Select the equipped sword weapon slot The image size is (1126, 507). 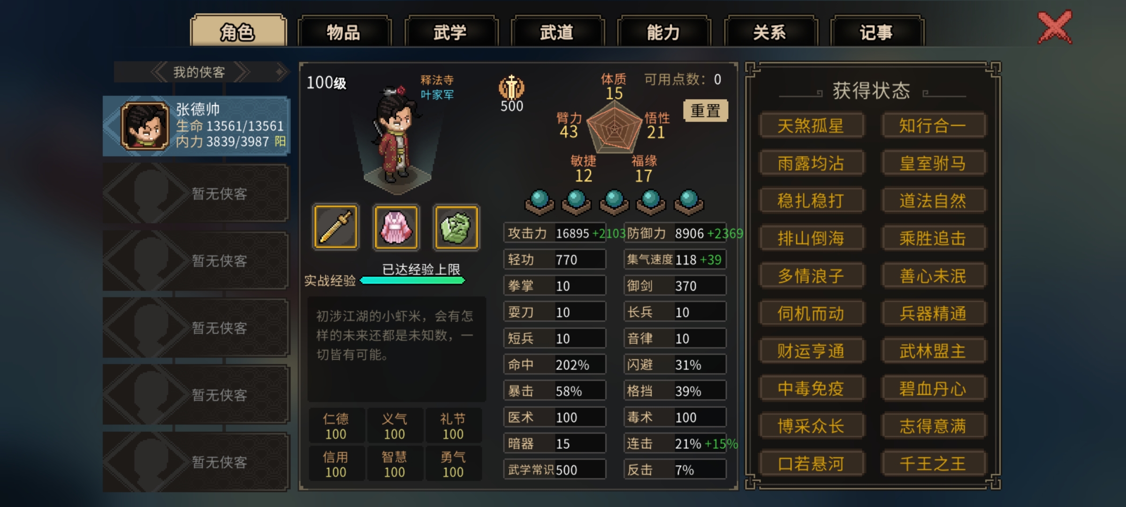(335, 227)
